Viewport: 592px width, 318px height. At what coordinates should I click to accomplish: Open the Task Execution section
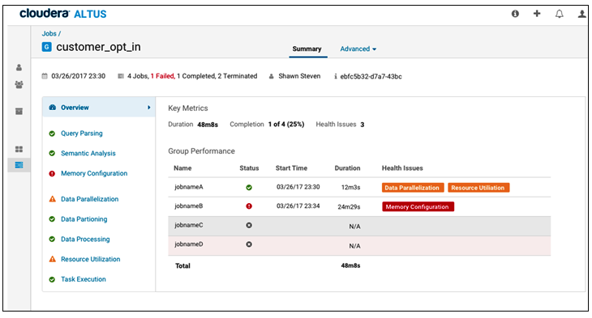84,279
